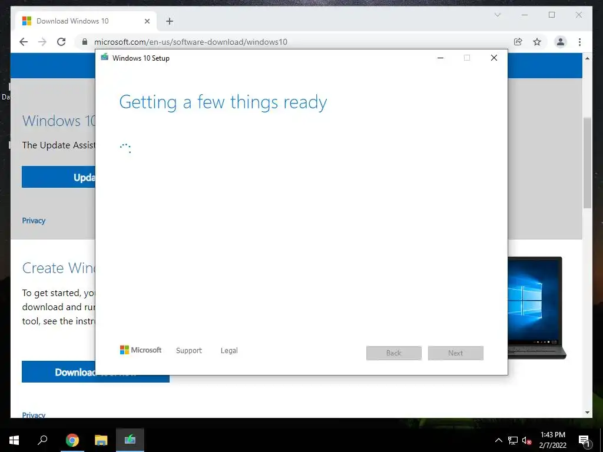
Task: Click the Update now button on webpage
Action: (58, 177)
